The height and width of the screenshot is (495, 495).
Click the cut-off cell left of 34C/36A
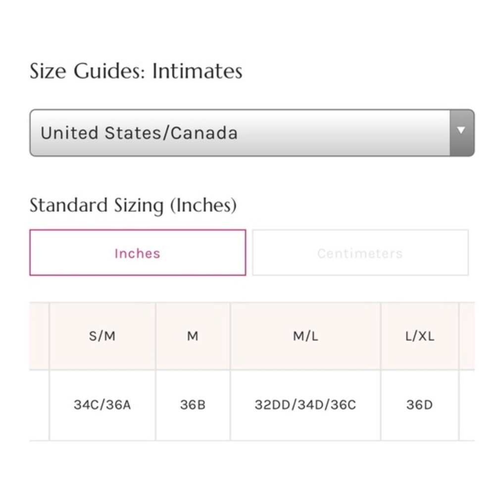39,405
